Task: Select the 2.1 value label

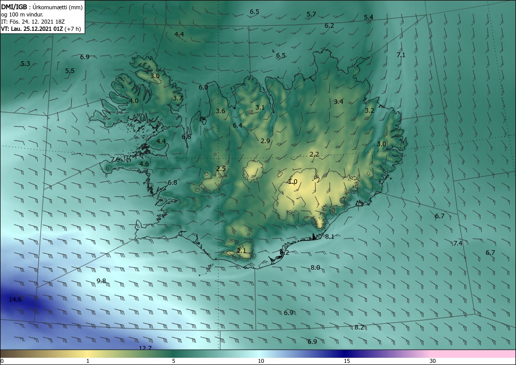Action: 241,251
